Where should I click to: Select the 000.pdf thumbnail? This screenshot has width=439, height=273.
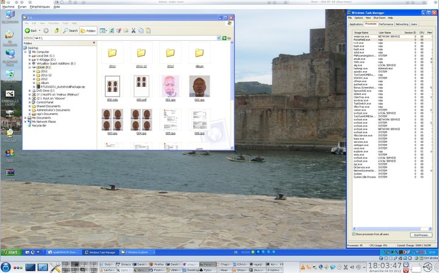coord(141,86)
